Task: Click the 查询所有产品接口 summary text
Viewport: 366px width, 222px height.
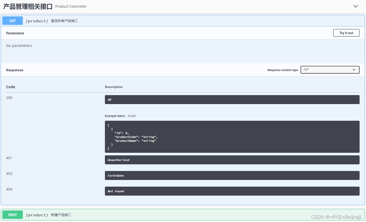Action: click(x=64, y=21)
